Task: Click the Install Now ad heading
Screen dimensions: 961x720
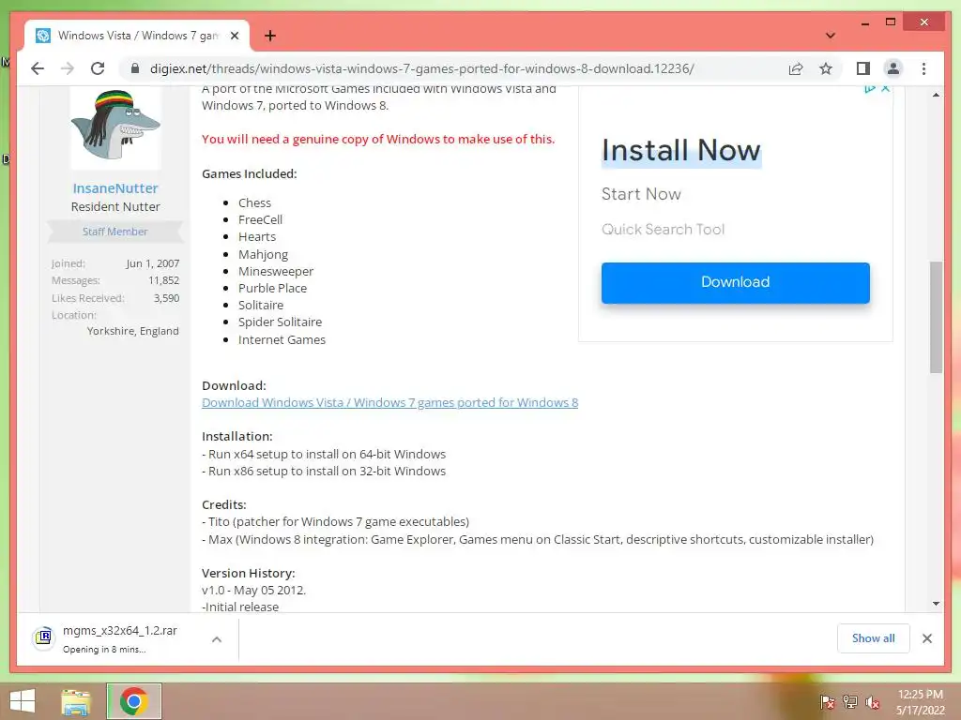Action: click(x=681, y=151)
